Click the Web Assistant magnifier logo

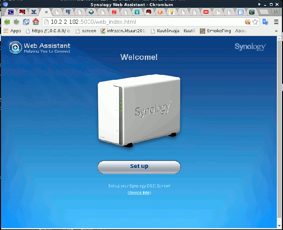[15, 48]
